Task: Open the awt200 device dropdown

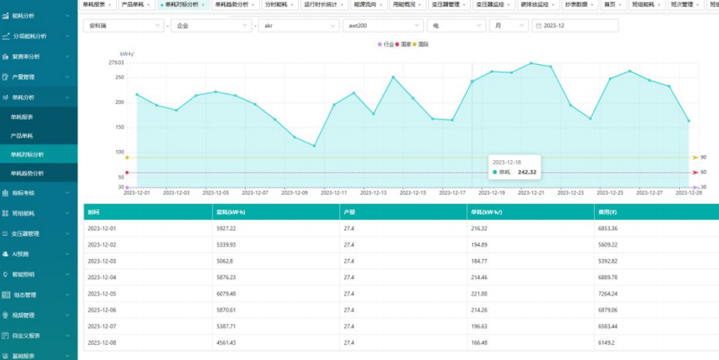Action: (x=383, y=26)
